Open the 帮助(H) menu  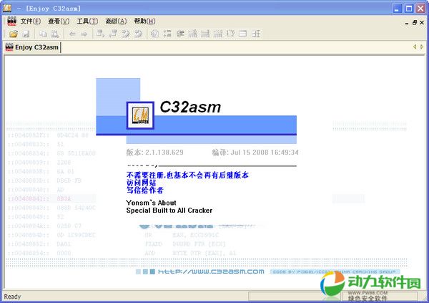point(144,21)
